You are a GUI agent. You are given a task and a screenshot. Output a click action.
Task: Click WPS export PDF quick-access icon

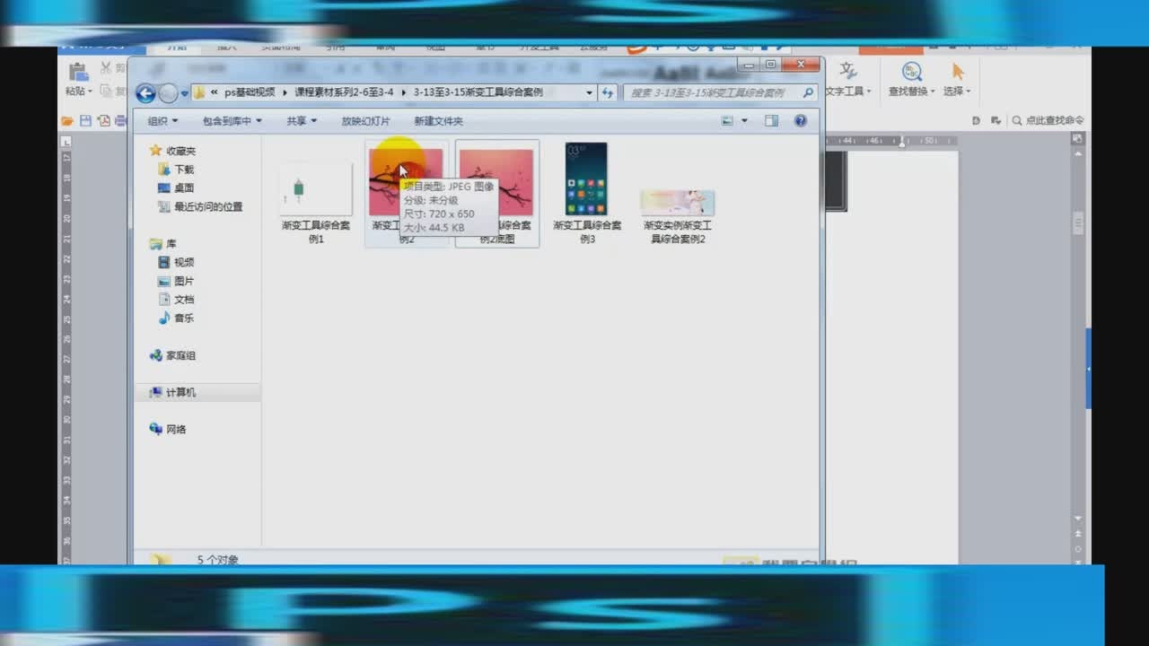point(104,120)
